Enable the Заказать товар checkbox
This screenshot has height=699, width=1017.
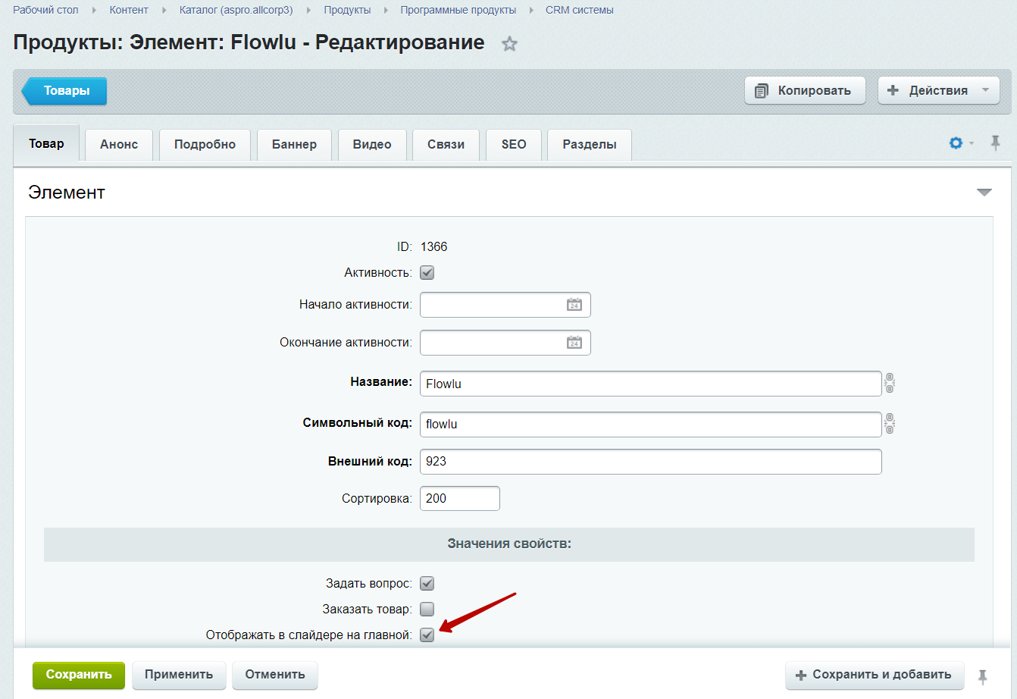coord(427,610)
